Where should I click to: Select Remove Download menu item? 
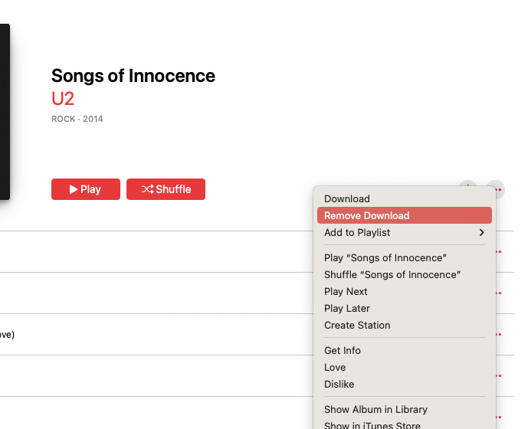click(405, 215)
